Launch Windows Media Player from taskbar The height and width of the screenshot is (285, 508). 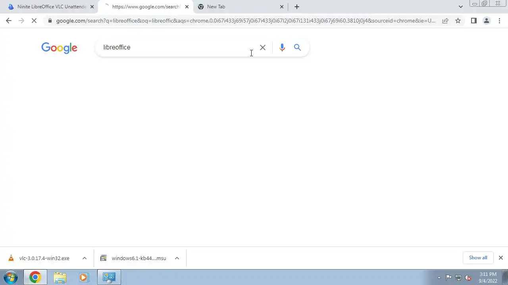[x=84, y=277]
